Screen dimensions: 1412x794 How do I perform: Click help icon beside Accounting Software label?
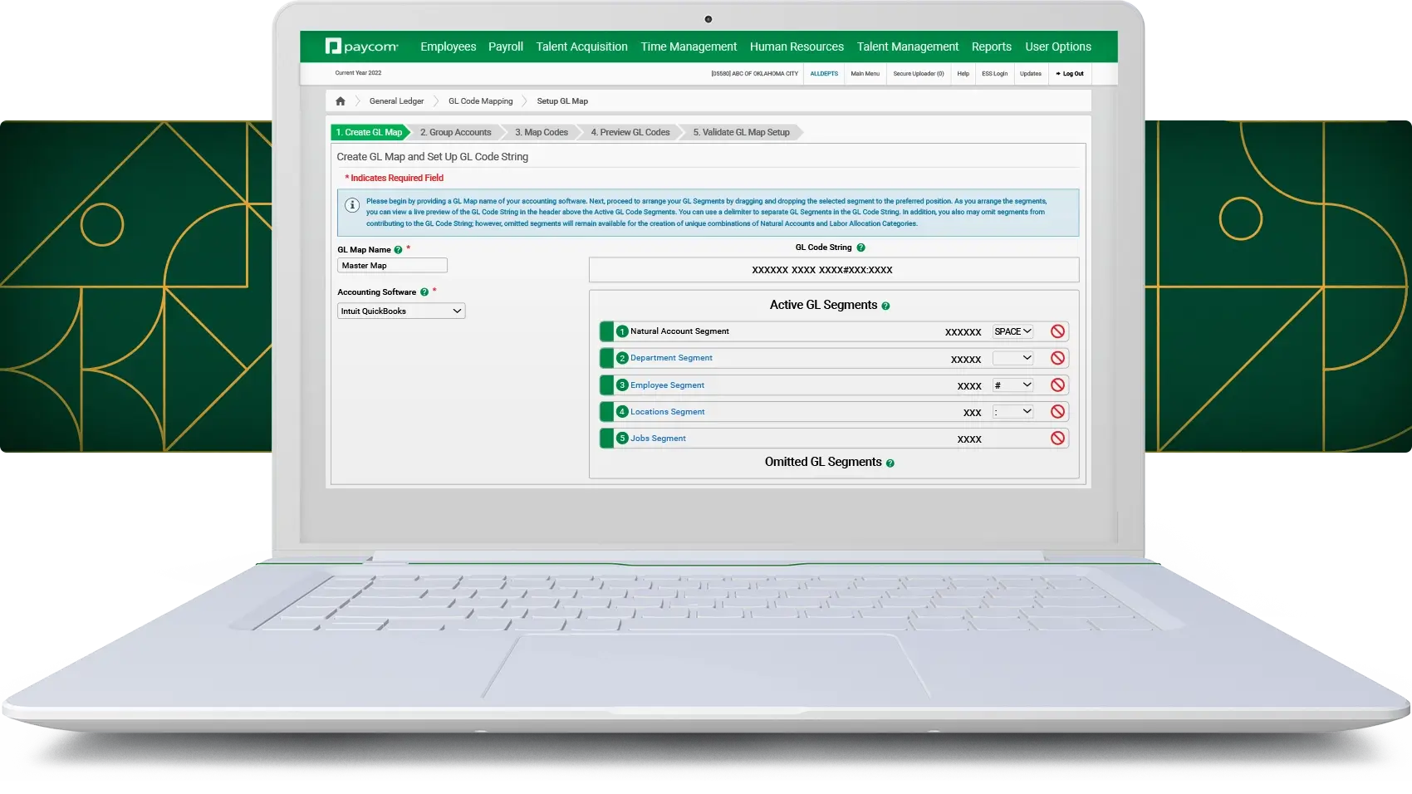click(x=424, y=292)
